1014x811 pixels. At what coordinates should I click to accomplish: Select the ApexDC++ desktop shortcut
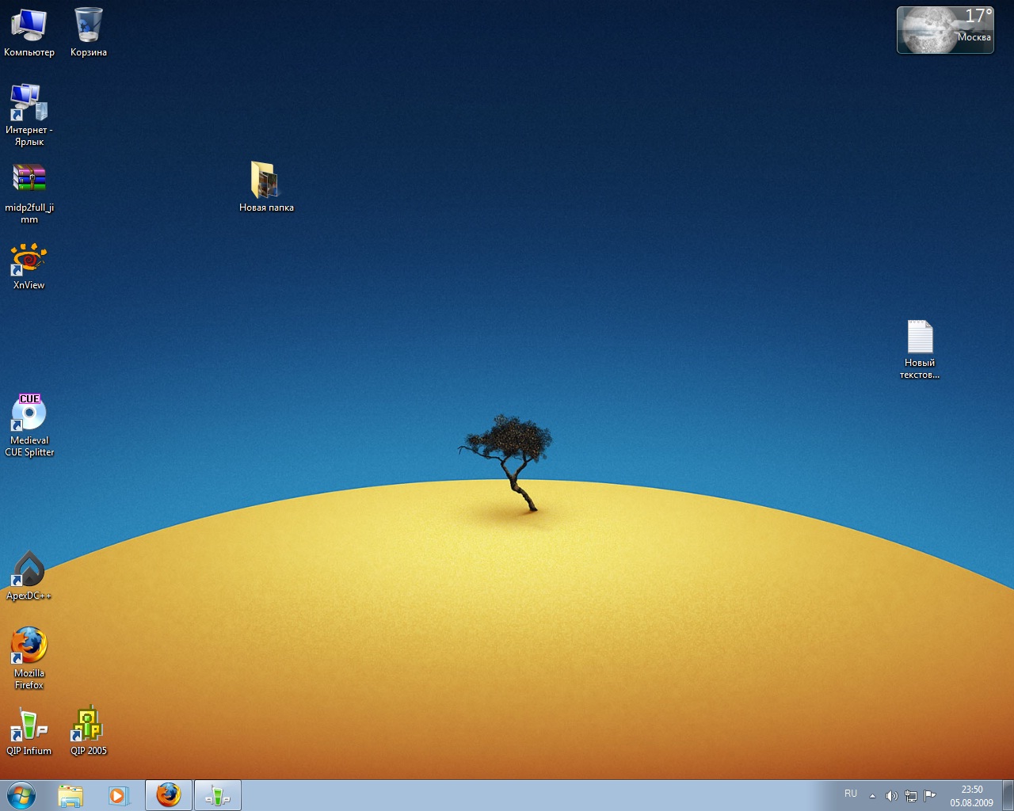[x=29, y=576]
